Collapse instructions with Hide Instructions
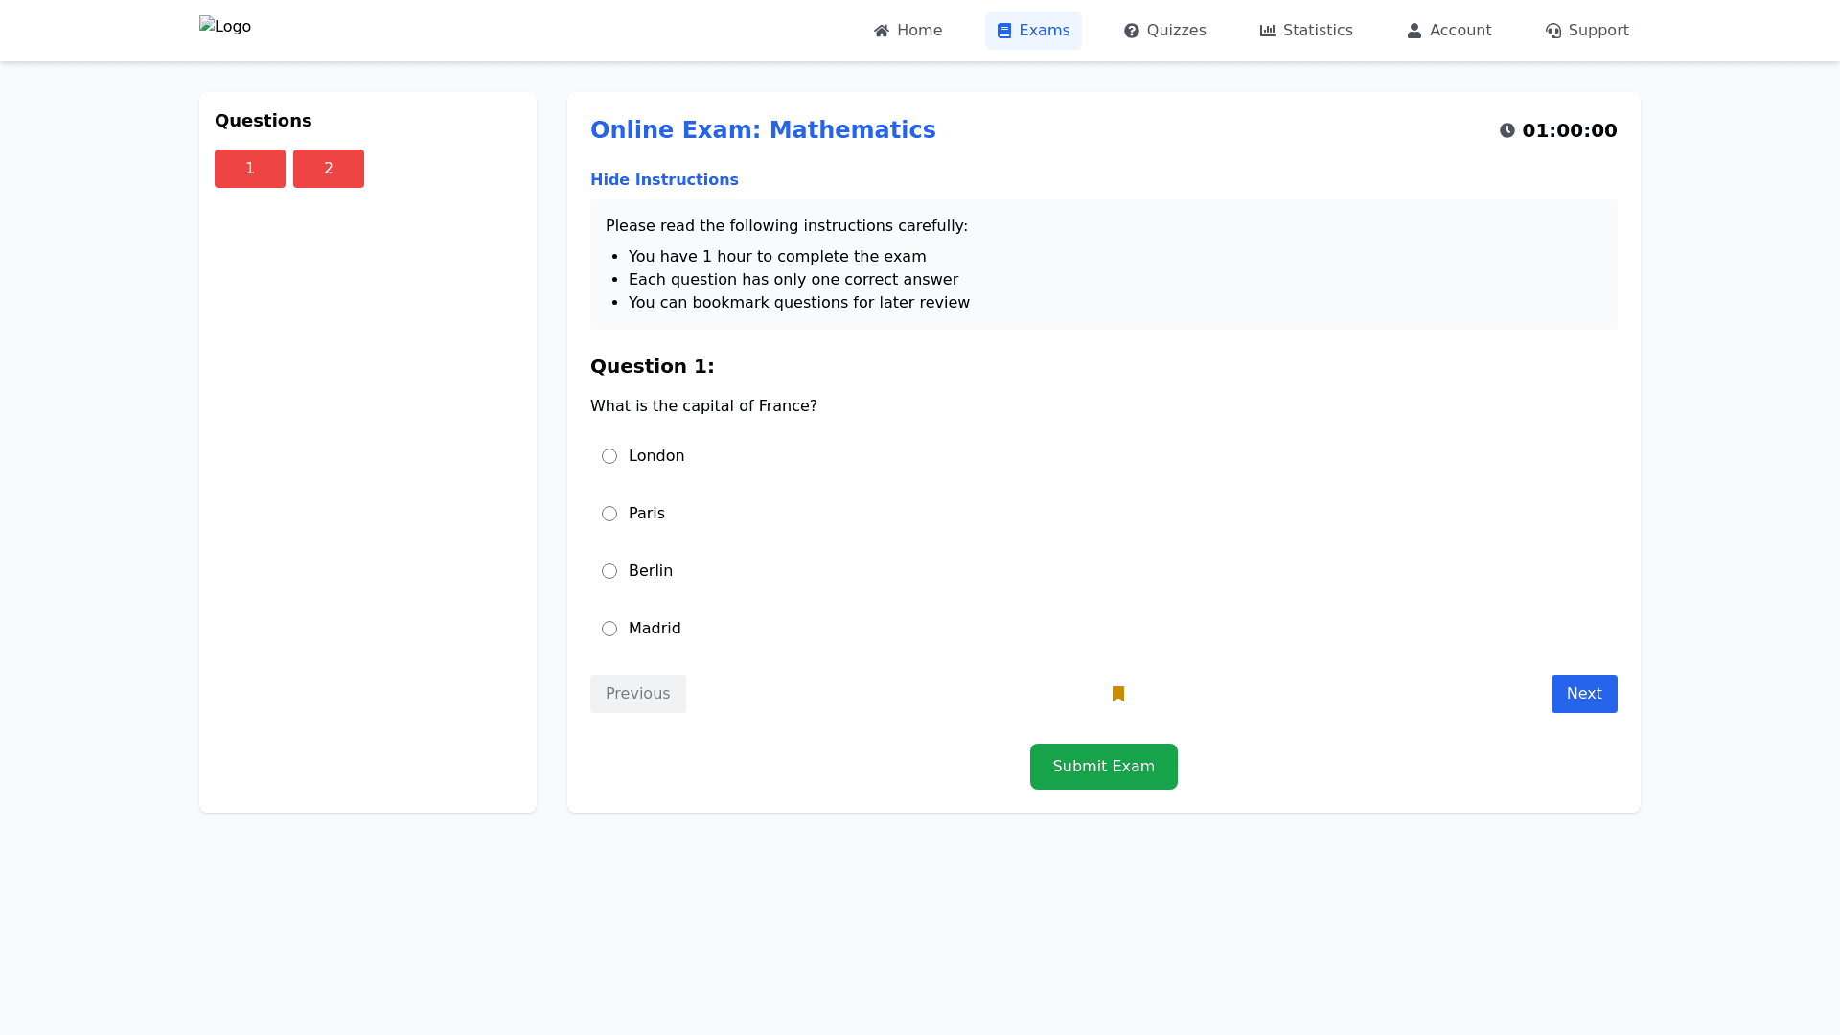Image resolution: width=1840 pixels, height=1035 pixels. point(664,180)
